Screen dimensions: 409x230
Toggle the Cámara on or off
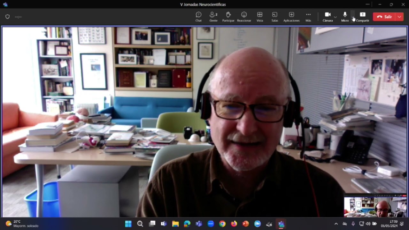(328, 17)
